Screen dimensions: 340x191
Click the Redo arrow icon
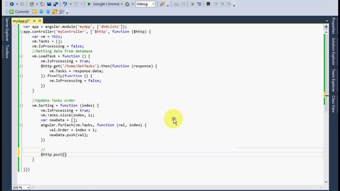tap(76, 4)
